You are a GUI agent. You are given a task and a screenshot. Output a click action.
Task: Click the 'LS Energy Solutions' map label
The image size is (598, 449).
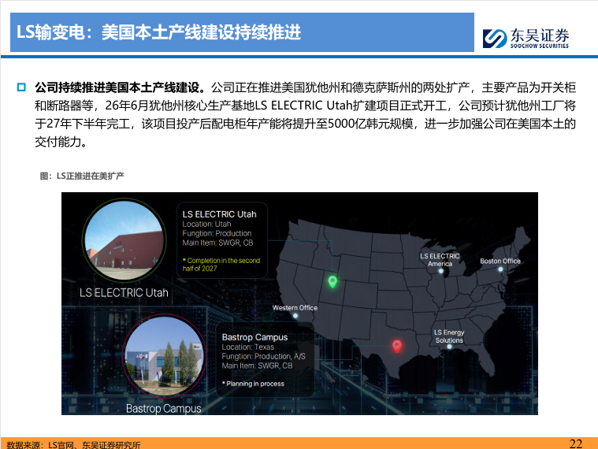pyautogui.click(x=449, y=336)
